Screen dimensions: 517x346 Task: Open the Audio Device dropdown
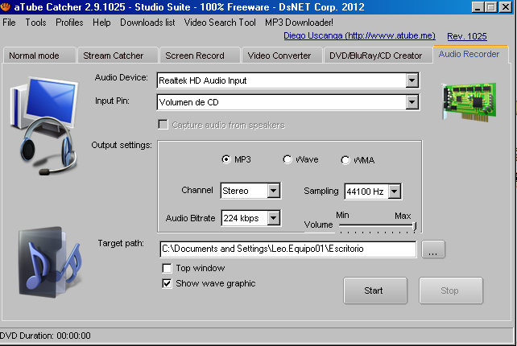(412, 80)
